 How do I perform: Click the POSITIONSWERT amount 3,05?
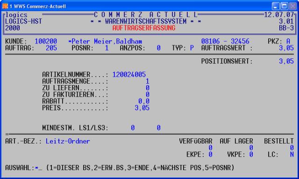pyautogui.click(x=286, y=61)
